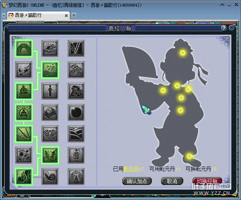Select the grey swirling clouds skill icon
Image resolution: width=241 pixels, height=200 pixels.
(x=76, y=70)
